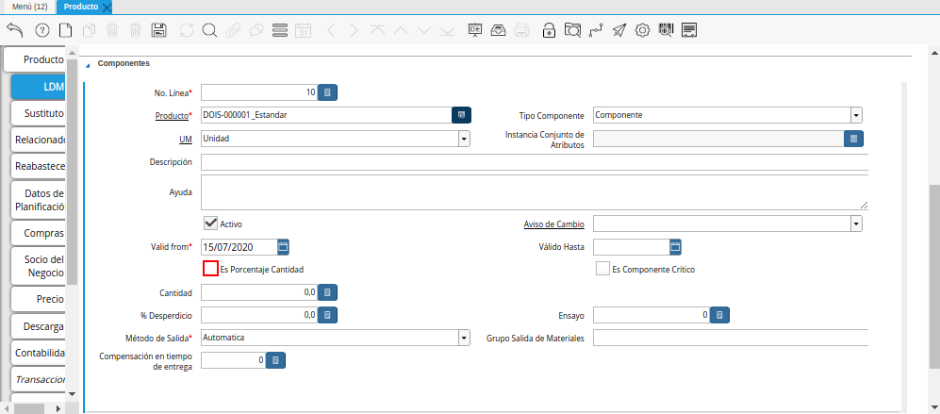Viewport: 940px width, 414px height.
Task: Uncheck the Activo checkbox
Action: [211, 224]
